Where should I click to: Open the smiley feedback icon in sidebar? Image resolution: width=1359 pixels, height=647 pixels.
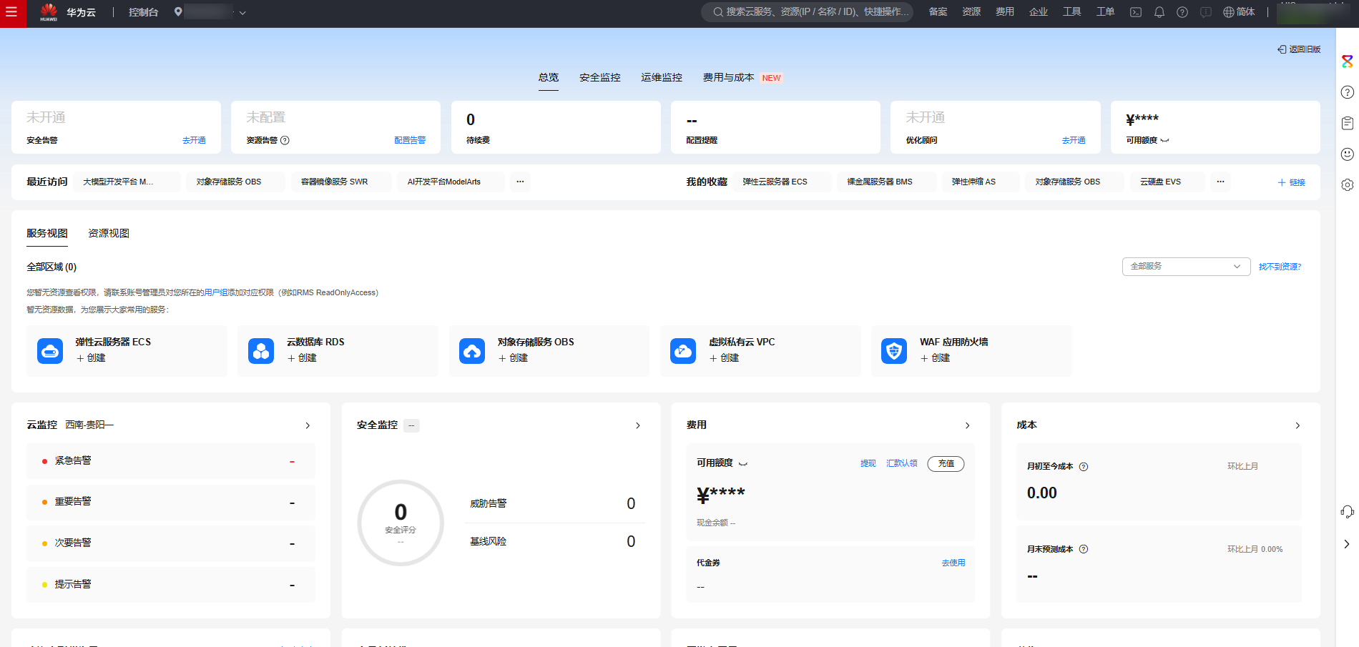click(x=1348, y=154)
